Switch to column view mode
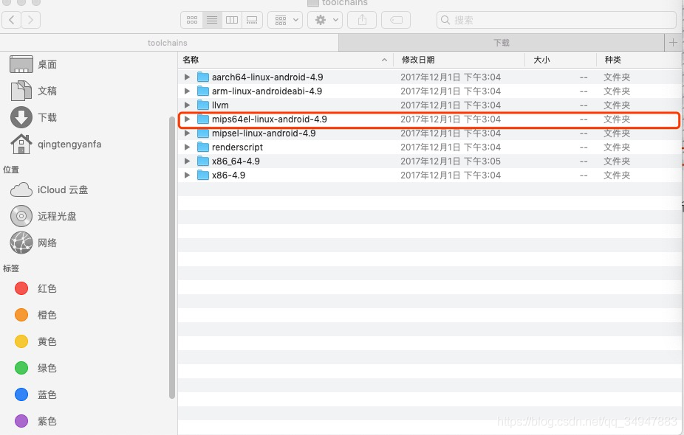Screen dimensions: 684x435 pyautogui.click(x=232, y=20)
